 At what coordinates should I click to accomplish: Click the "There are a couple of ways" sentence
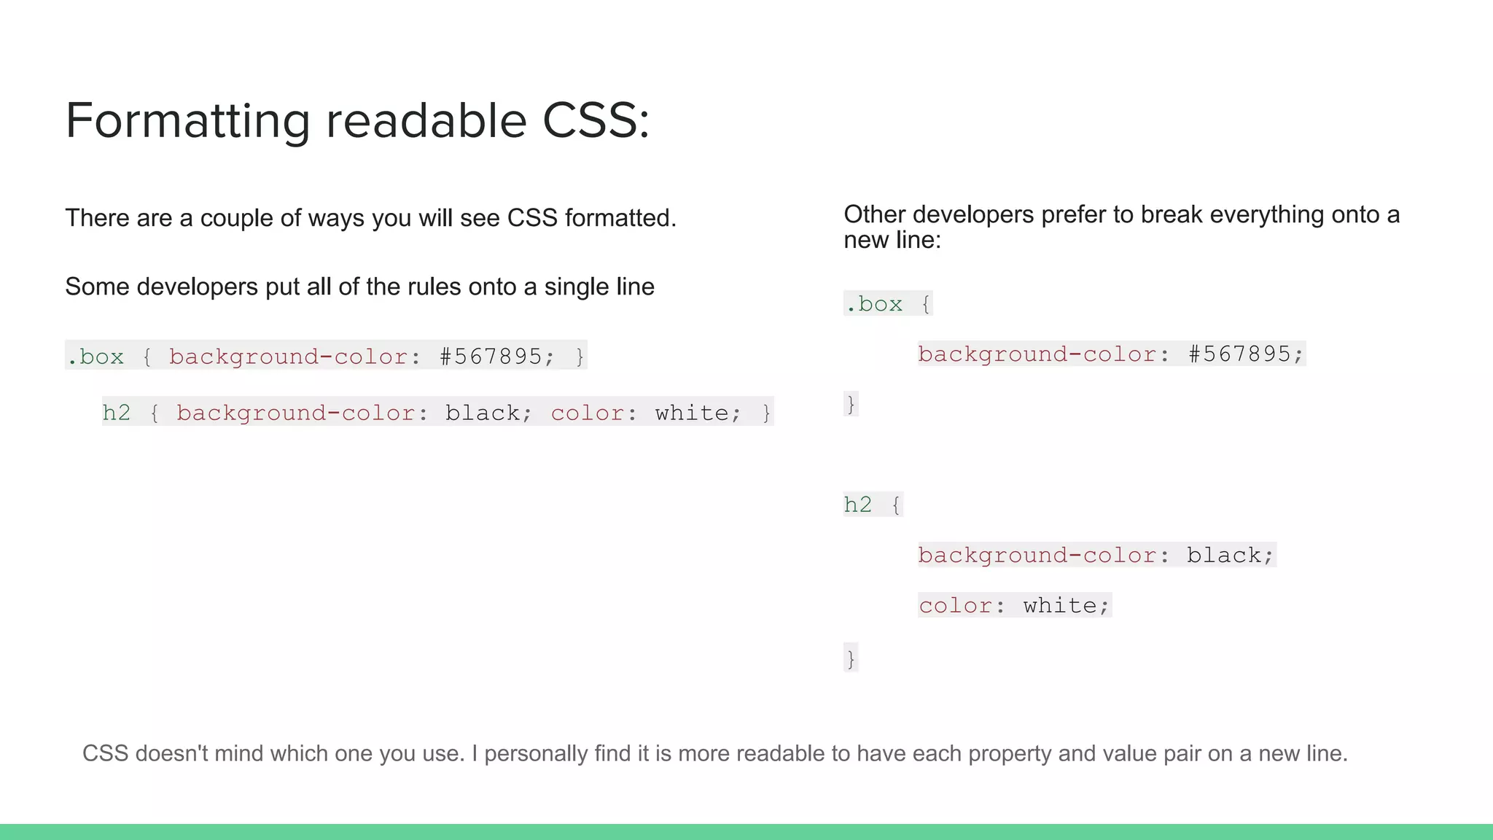point(370,218)
